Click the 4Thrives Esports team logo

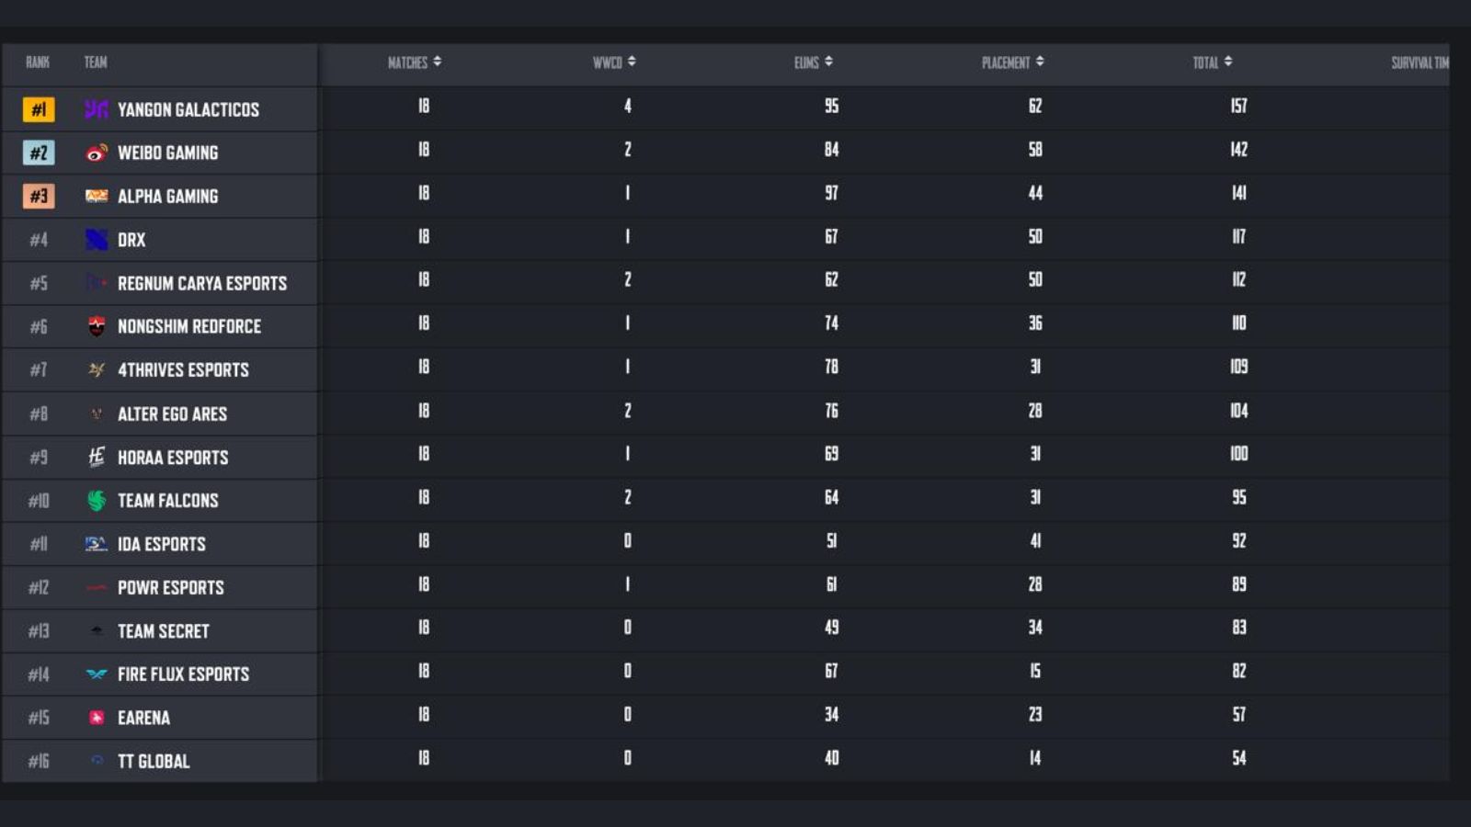point(97,369)
